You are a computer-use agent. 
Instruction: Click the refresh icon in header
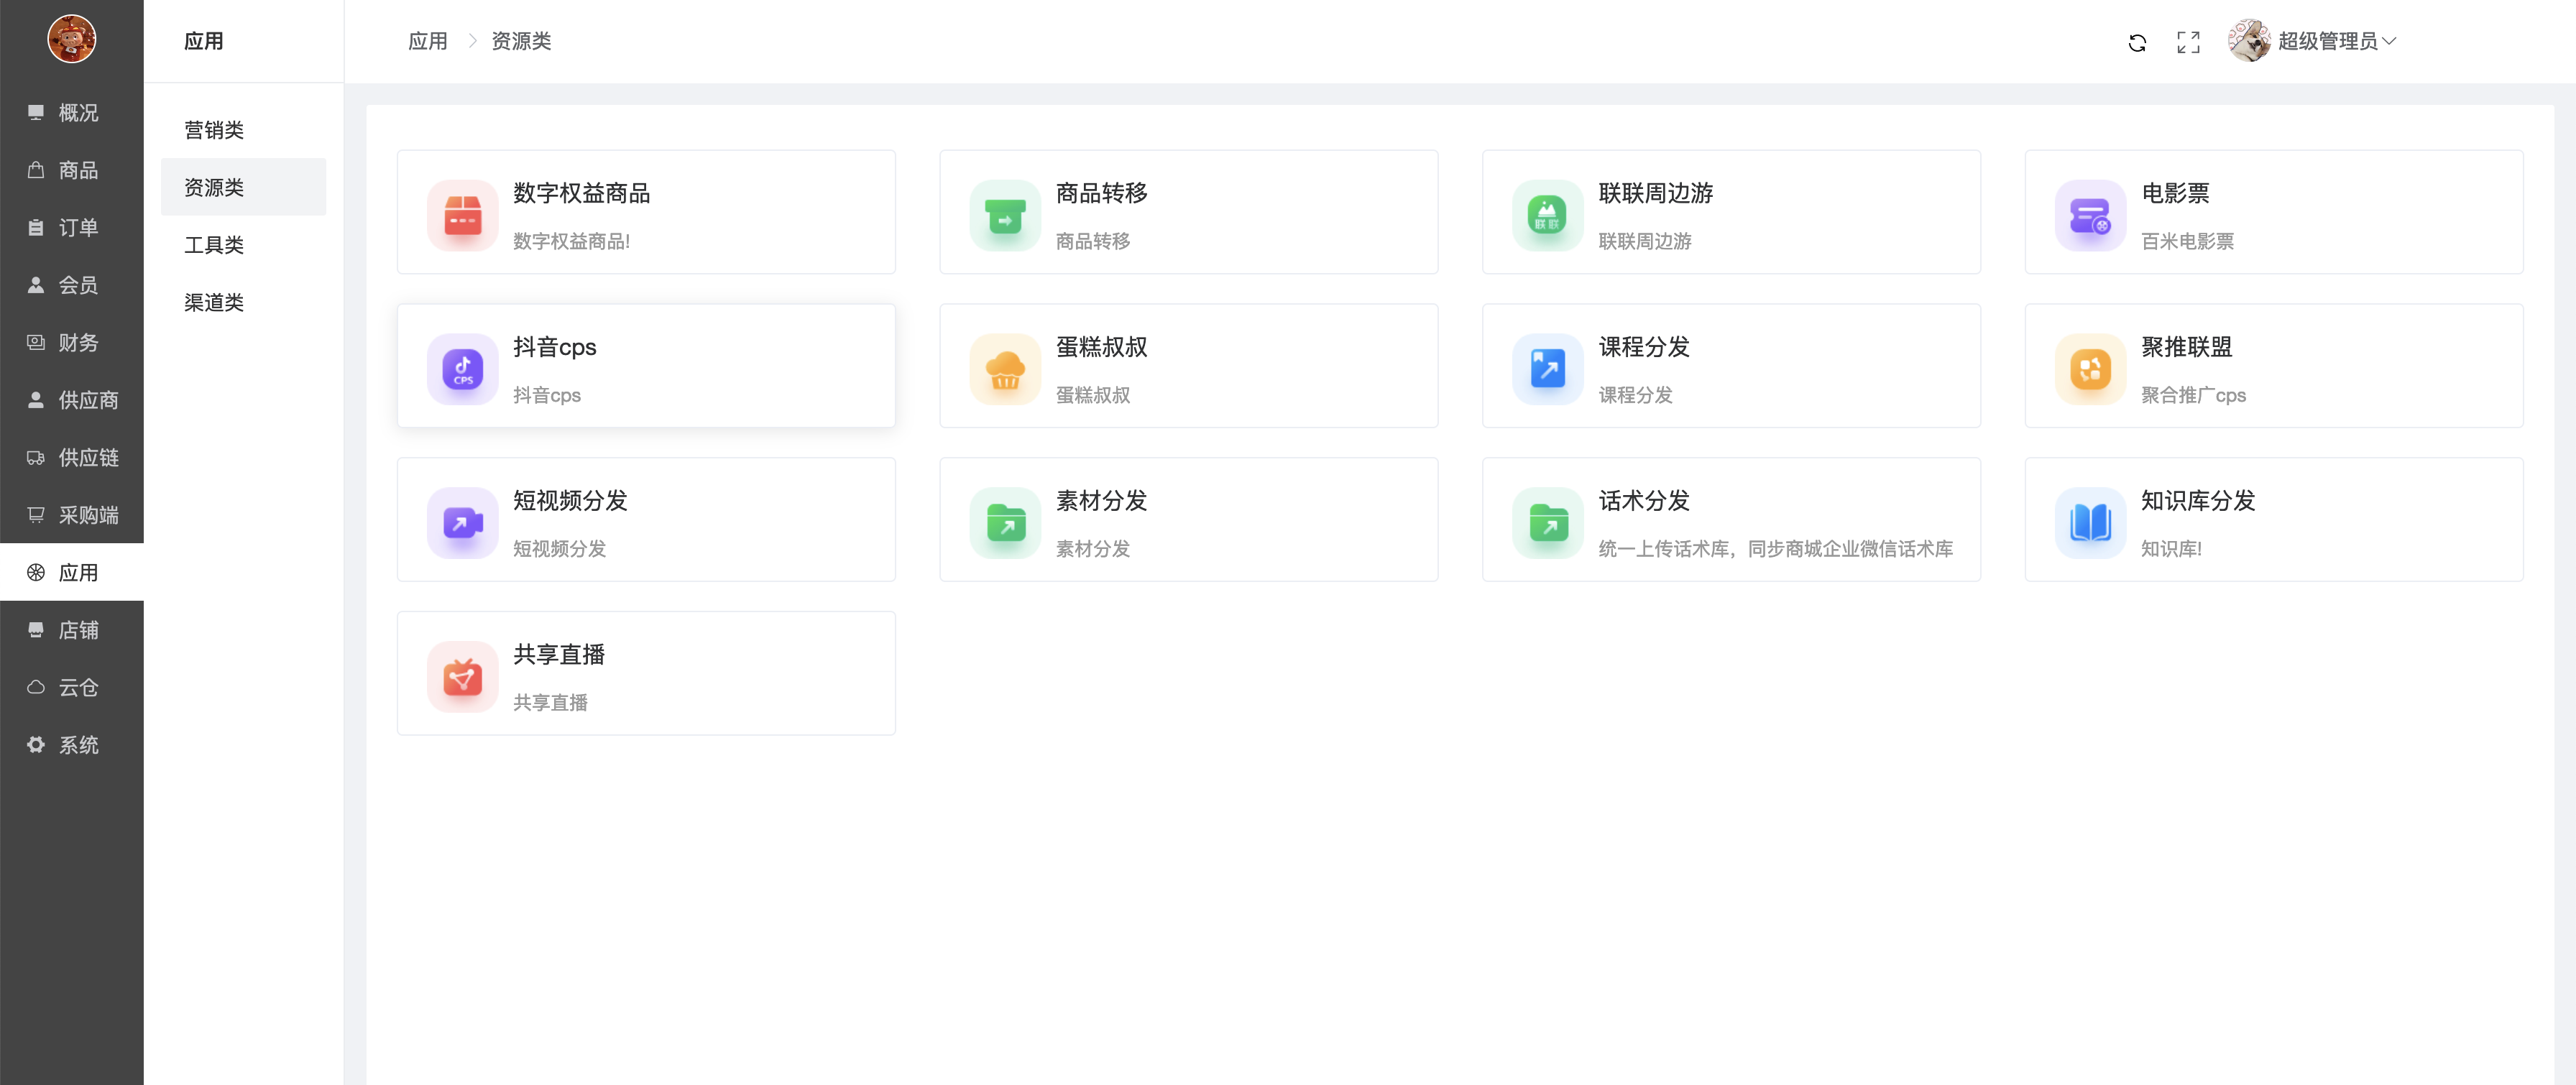(x=2136, y=42)
